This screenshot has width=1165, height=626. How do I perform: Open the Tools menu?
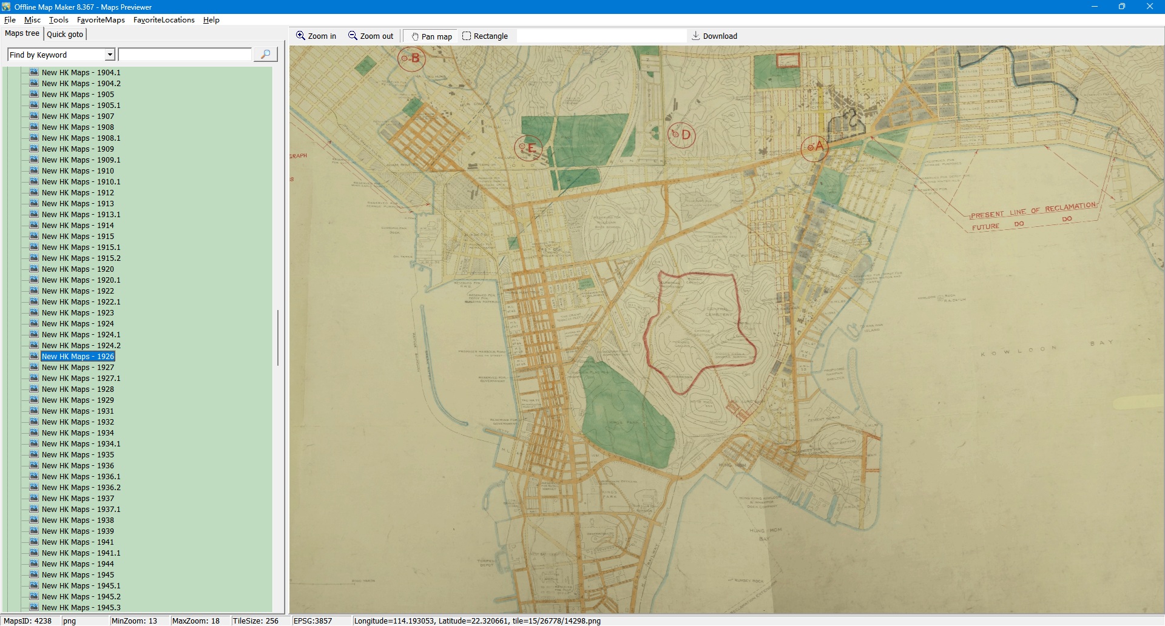click(x=59, y=20)
